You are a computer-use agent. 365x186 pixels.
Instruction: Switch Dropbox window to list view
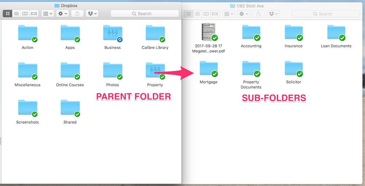click(16, 13)
